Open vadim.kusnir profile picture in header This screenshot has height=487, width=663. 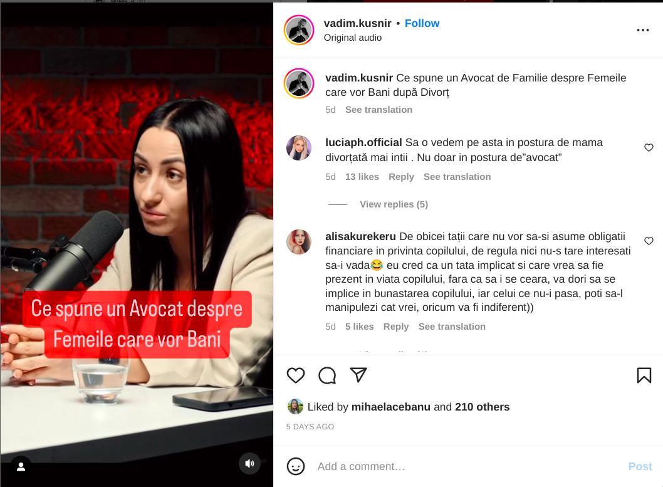[299, 30]
